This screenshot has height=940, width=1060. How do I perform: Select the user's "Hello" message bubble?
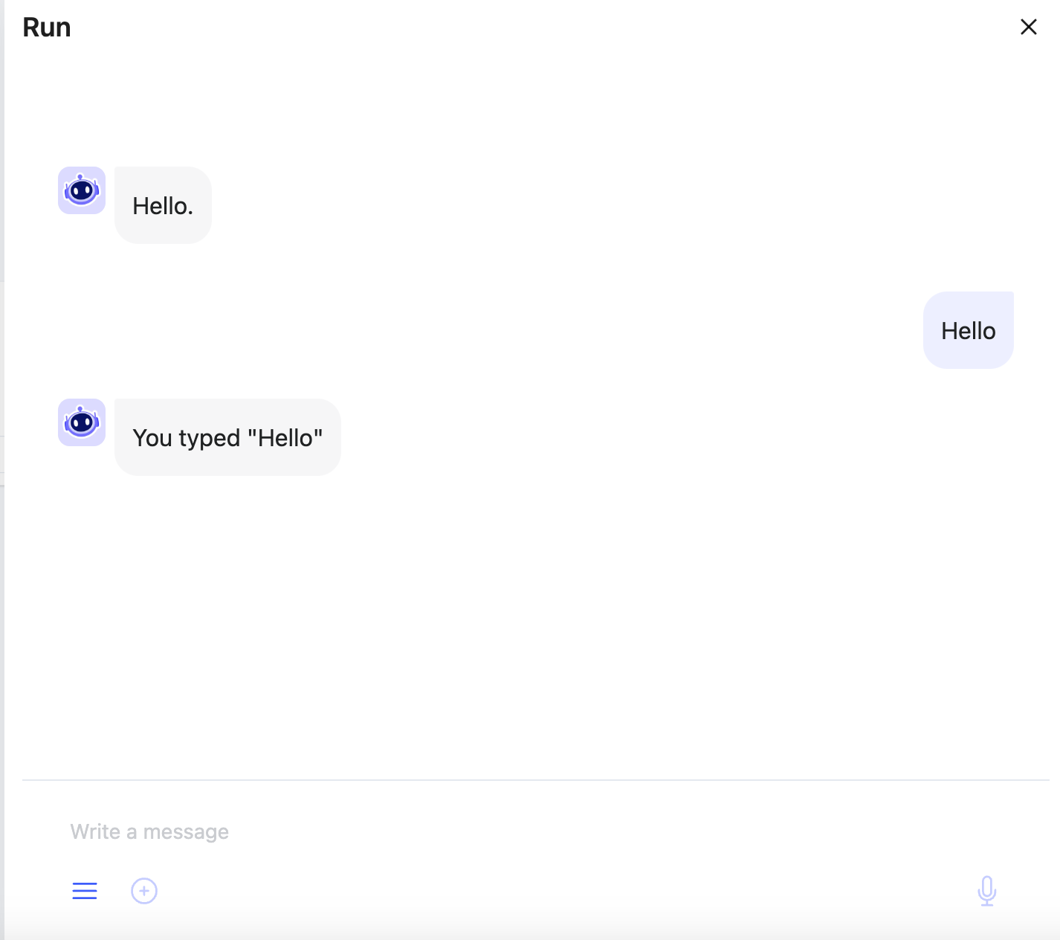tap(969, 330)
